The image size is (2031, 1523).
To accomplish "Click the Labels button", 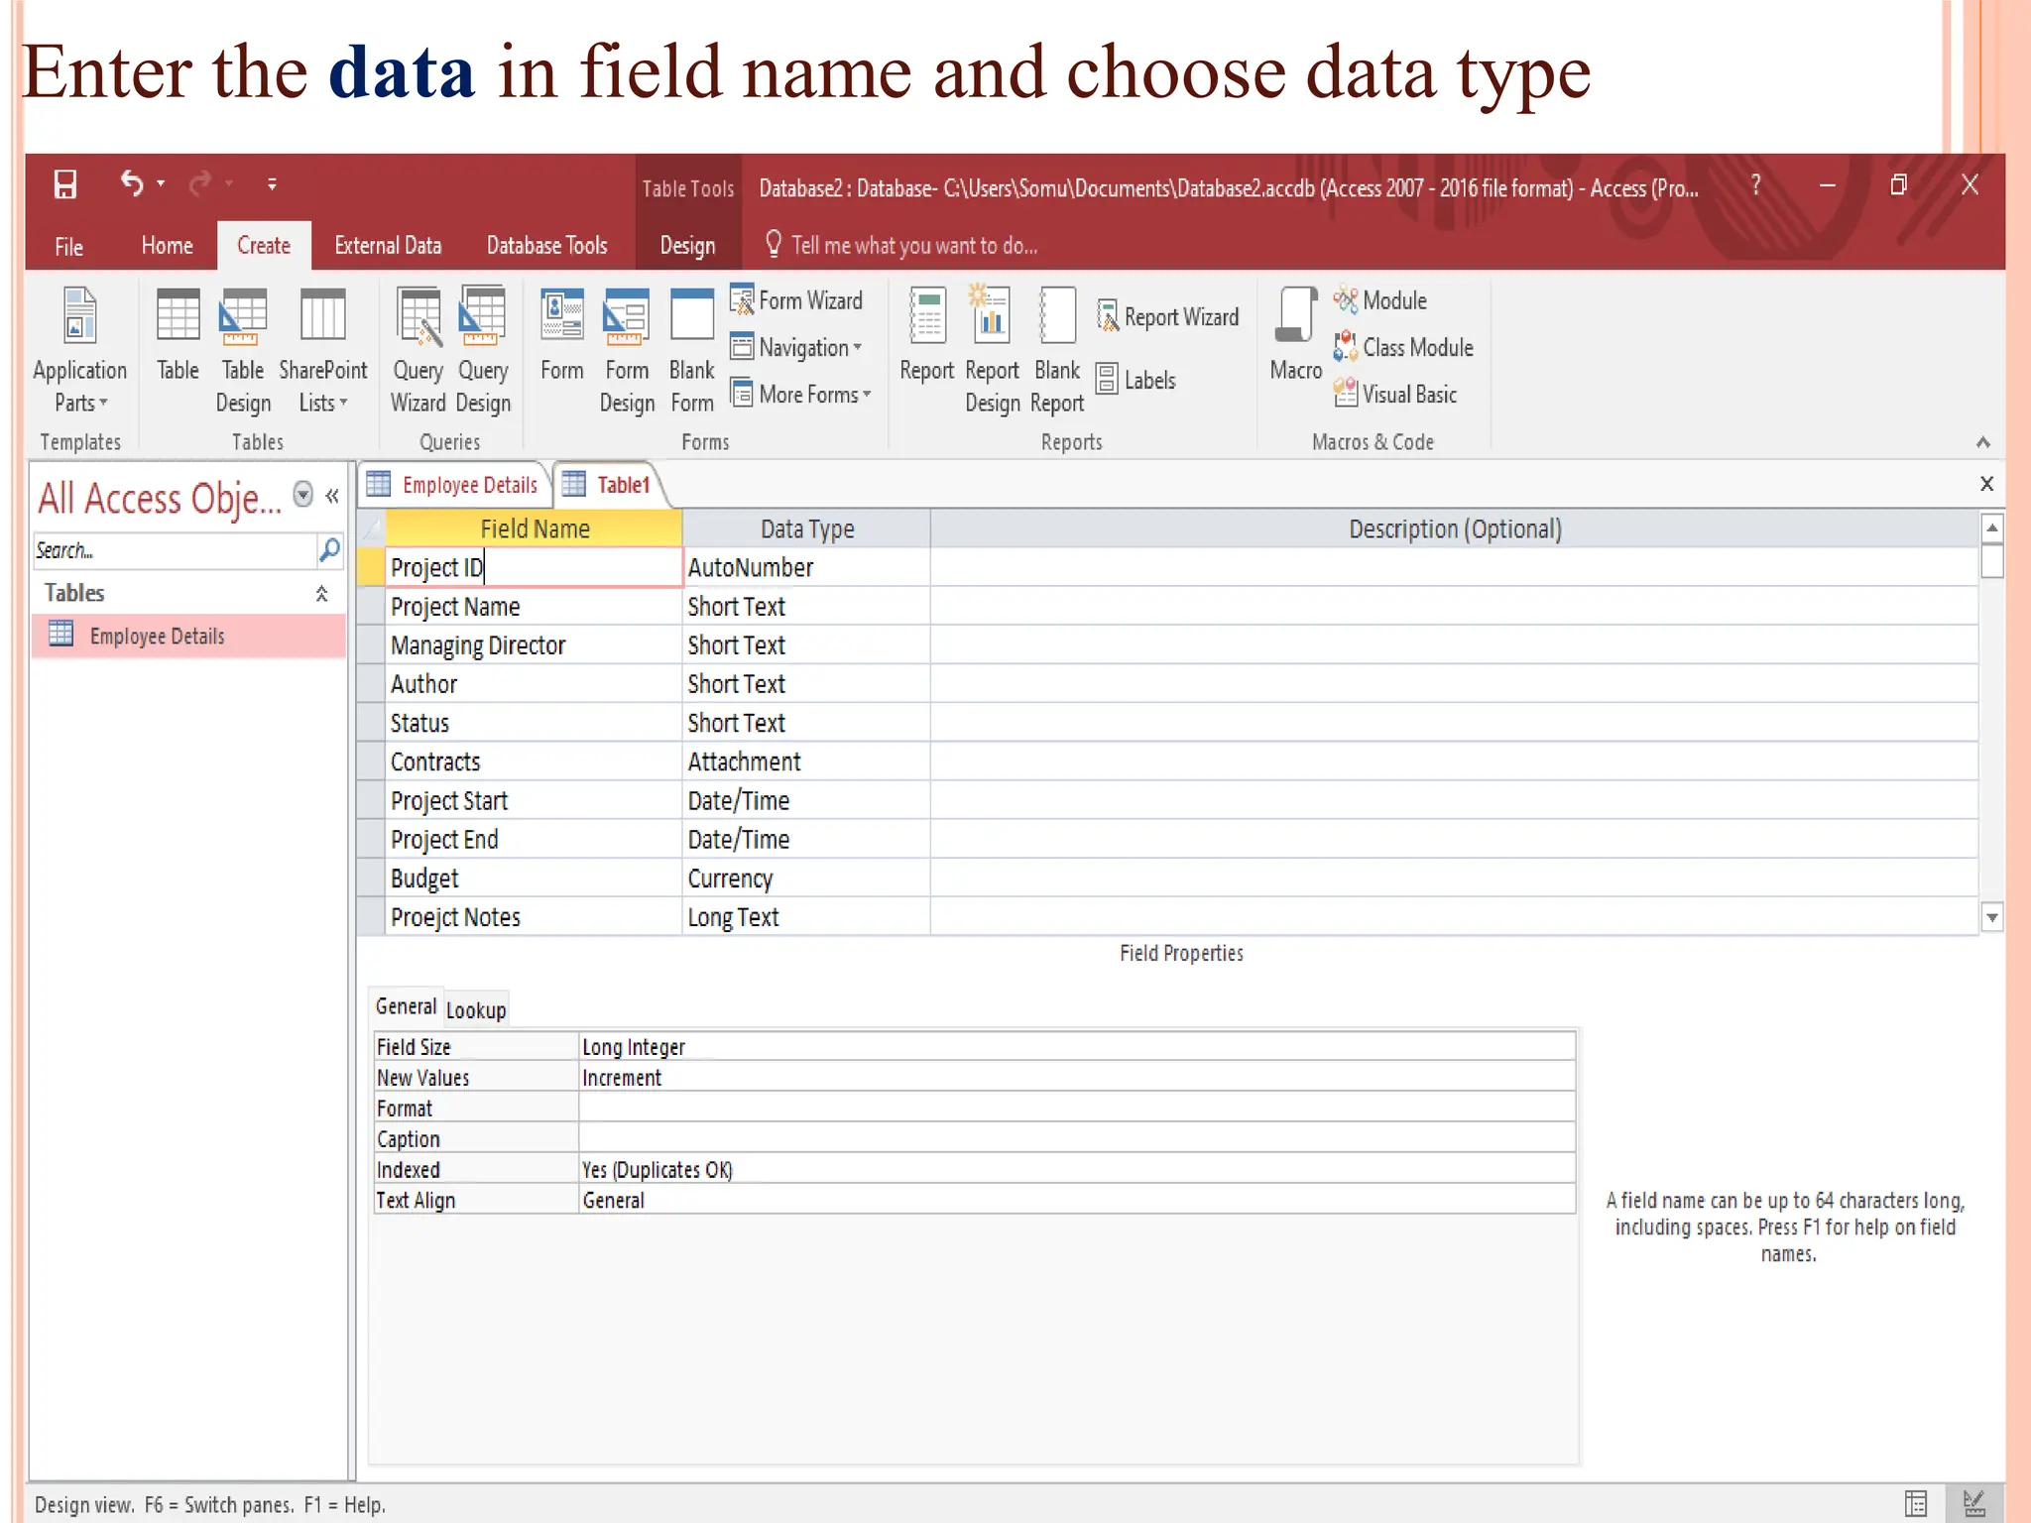I will pyautogui.click(x=1136, y=380).
